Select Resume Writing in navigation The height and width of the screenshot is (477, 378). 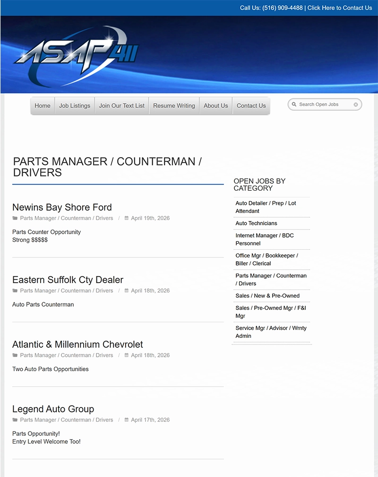click(174, 106)
